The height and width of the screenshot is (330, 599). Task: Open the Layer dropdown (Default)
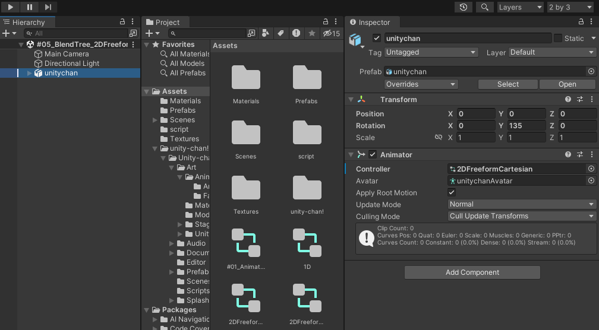pyautogui.click(x=553, y=52)
